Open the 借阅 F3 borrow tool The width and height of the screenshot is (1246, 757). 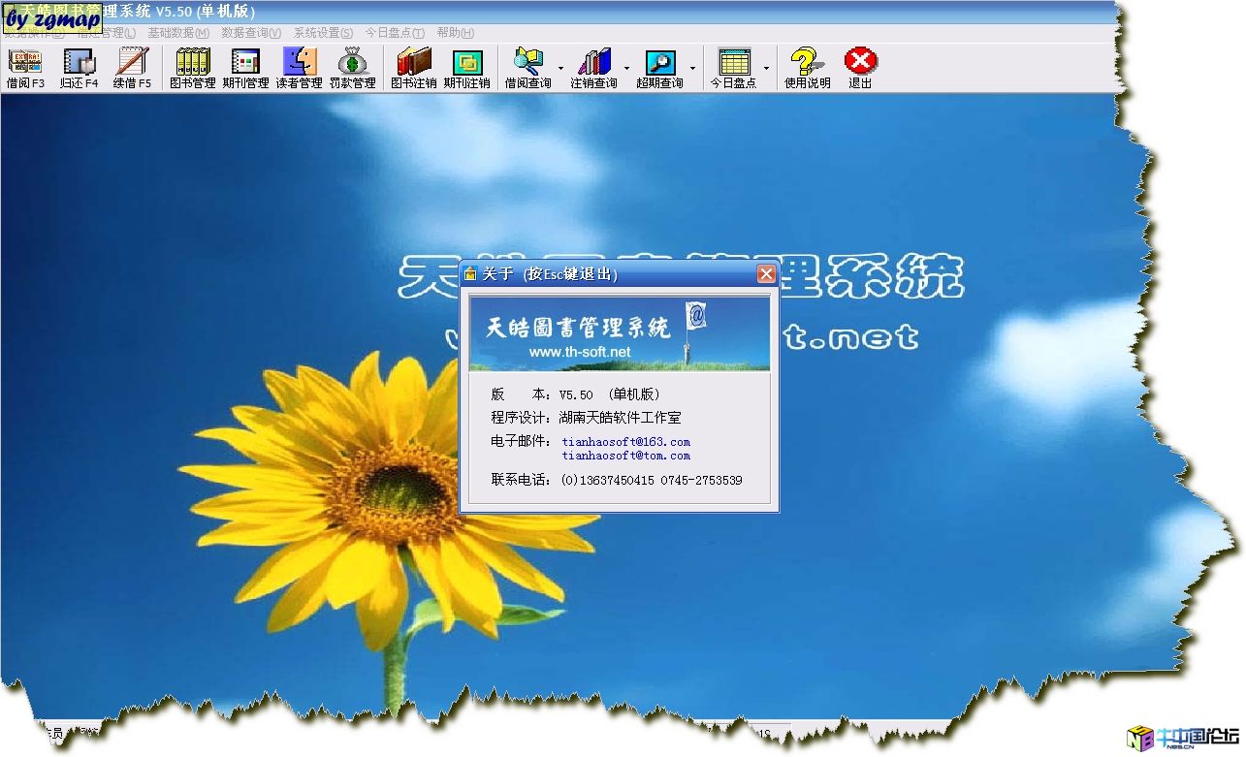pyautogui.click(x=25, y=69)
